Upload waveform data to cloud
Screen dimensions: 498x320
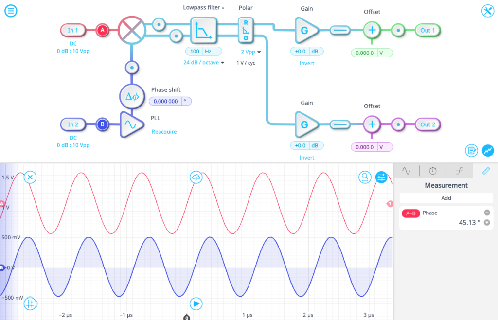(x=196, y=177)
